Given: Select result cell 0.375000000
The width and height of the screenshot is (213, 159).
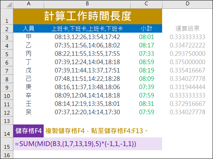Looking at the screenshot, I should click(x=188, y=62).
